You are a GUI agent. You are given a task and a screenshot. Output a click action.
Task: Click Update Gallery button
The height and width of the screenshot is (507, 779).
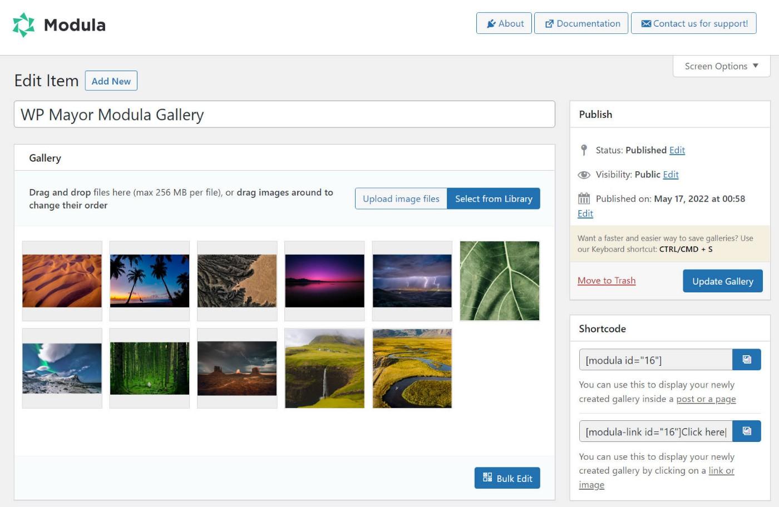[723, 281]
